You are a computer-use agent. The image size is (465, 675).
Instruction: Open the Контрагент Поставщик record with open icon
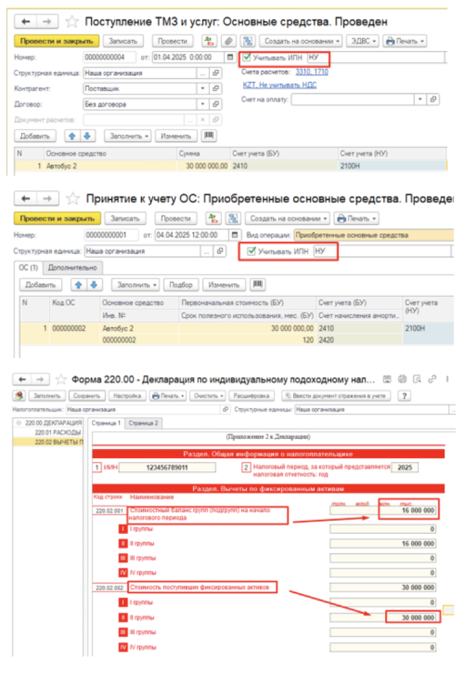click(215, 88)
